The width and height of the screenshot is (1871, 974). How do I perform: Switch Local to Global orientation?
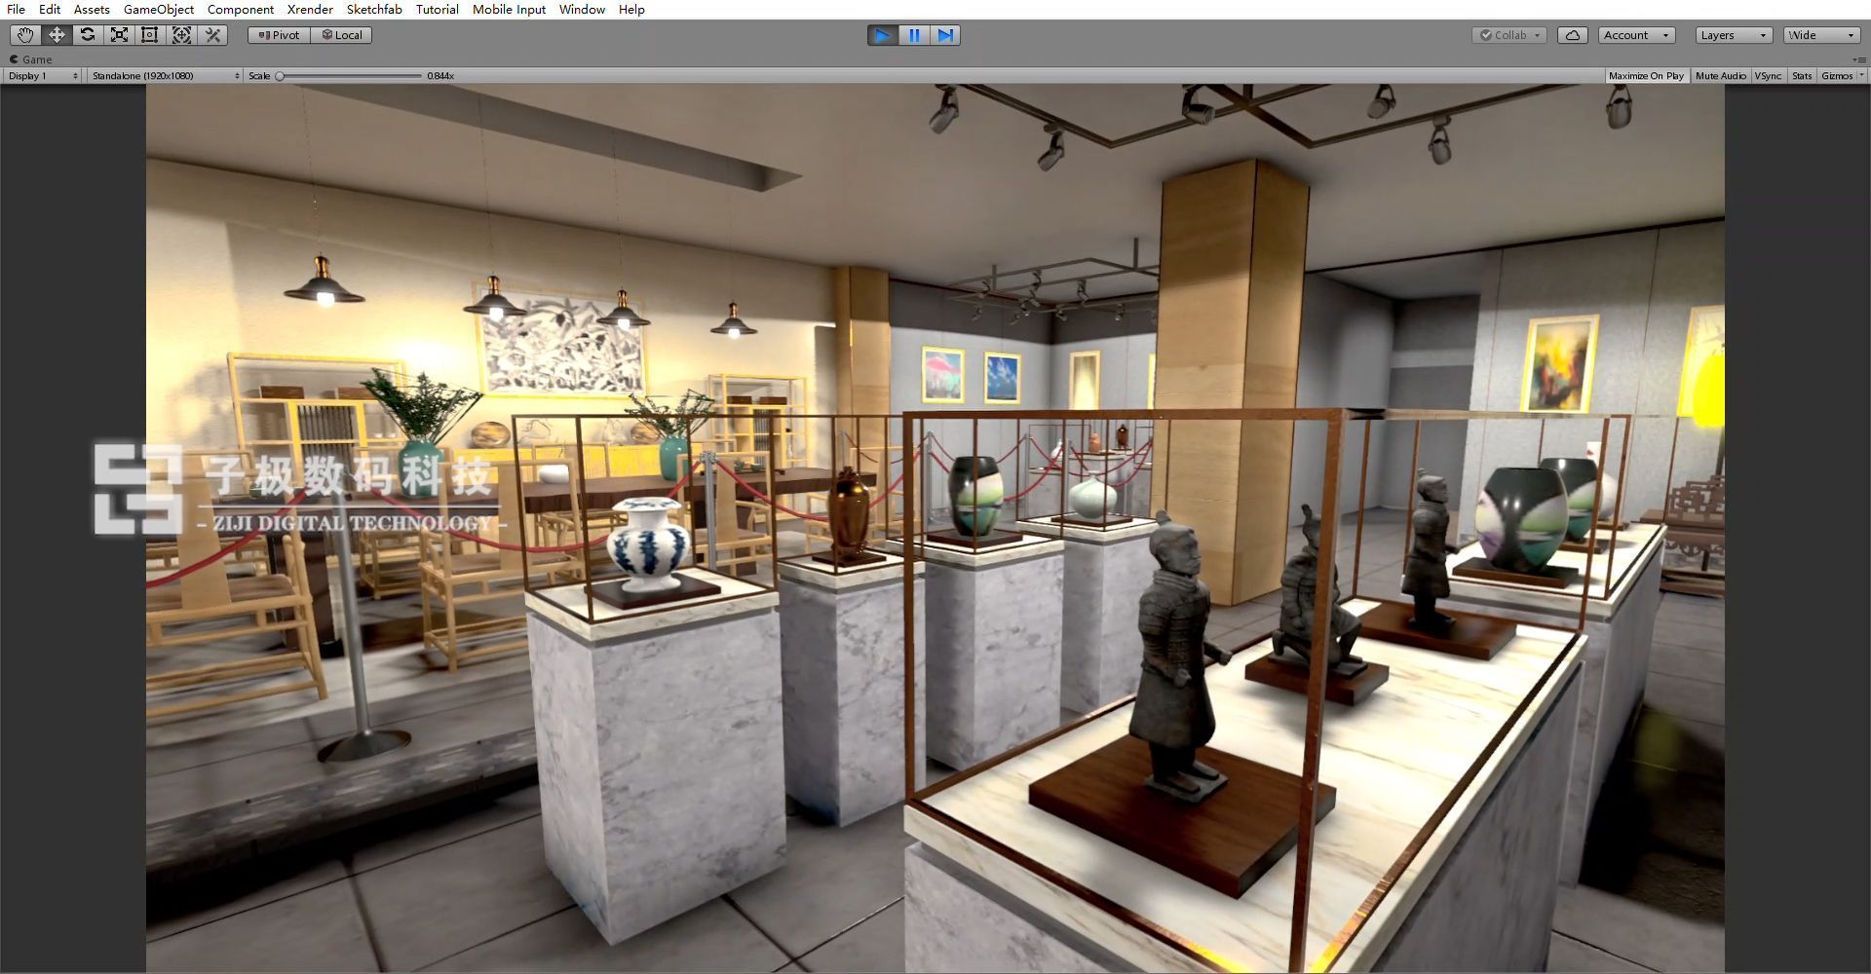click(x=341, y=35)
